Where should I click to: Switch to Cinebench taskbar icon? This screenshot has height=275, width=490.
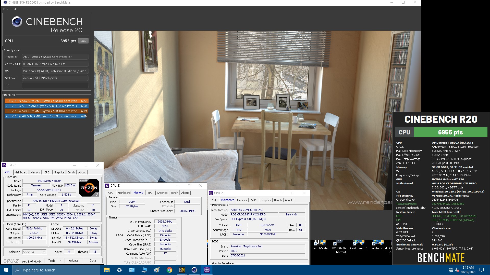(194, 270)
